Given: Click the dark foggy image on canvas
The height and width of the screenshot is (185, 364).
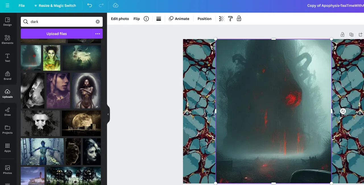Looking at the screenshot, I should pyautogui.click(x=274, y=111).
